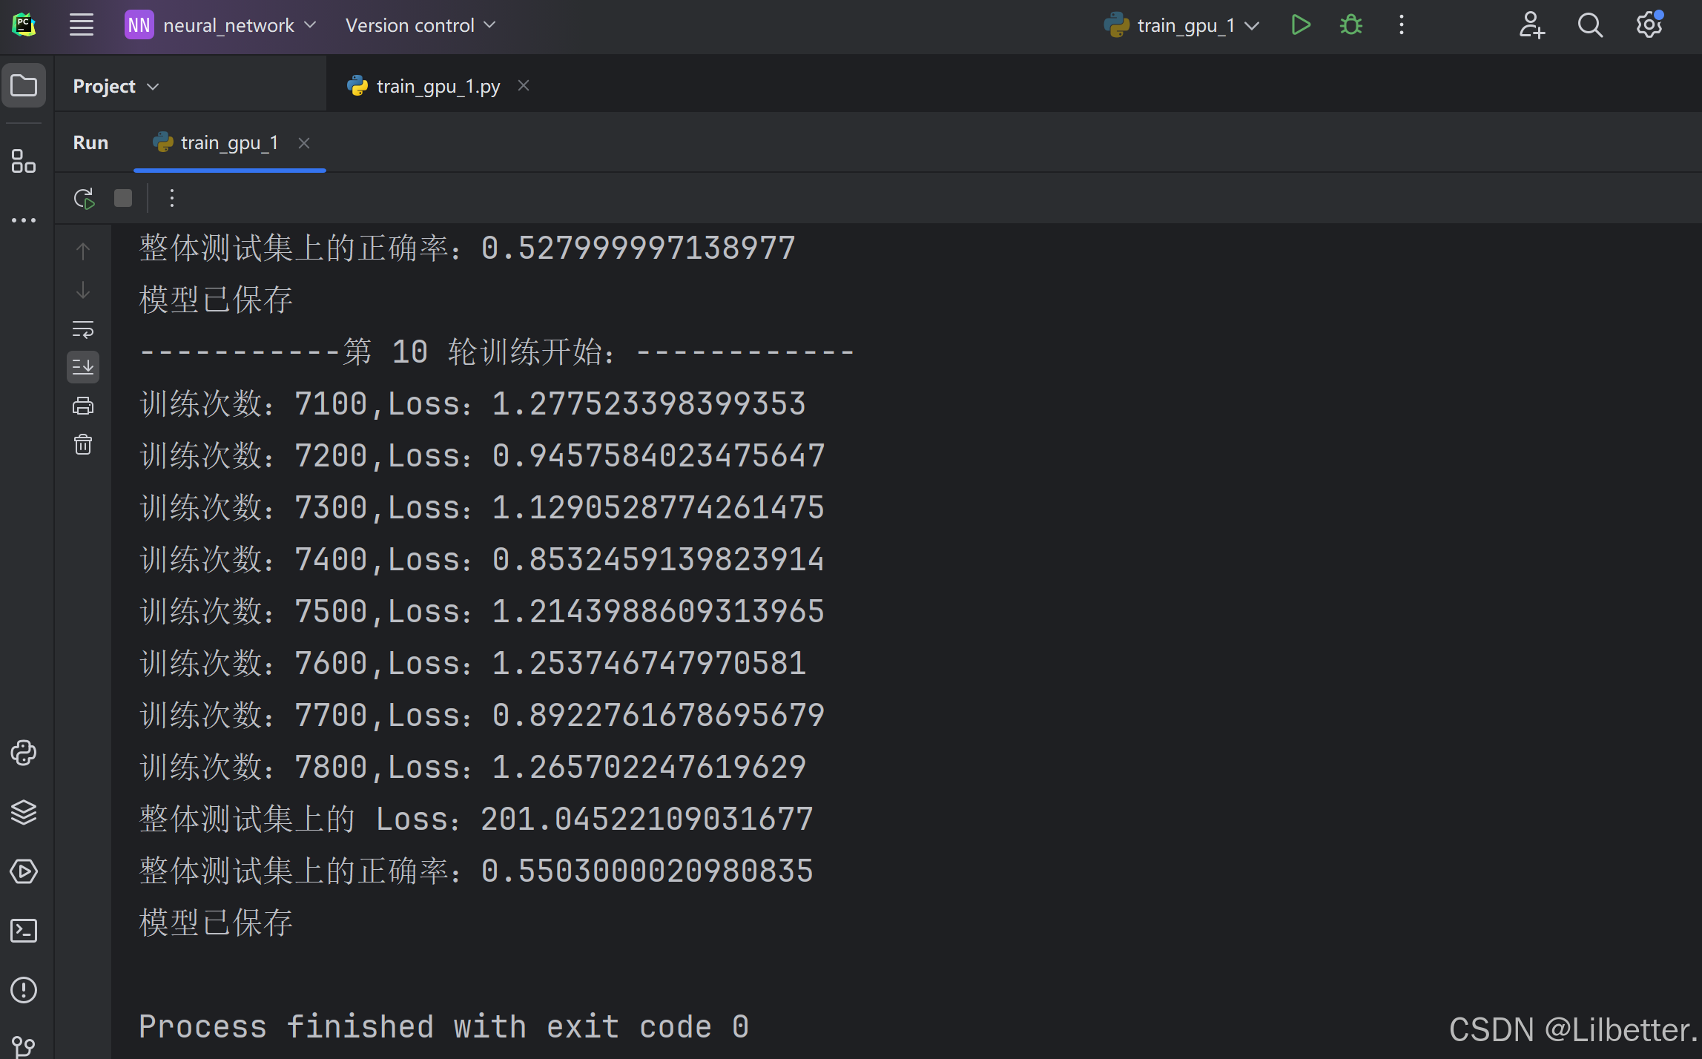Open the Terminal tool window

point(24,931)
